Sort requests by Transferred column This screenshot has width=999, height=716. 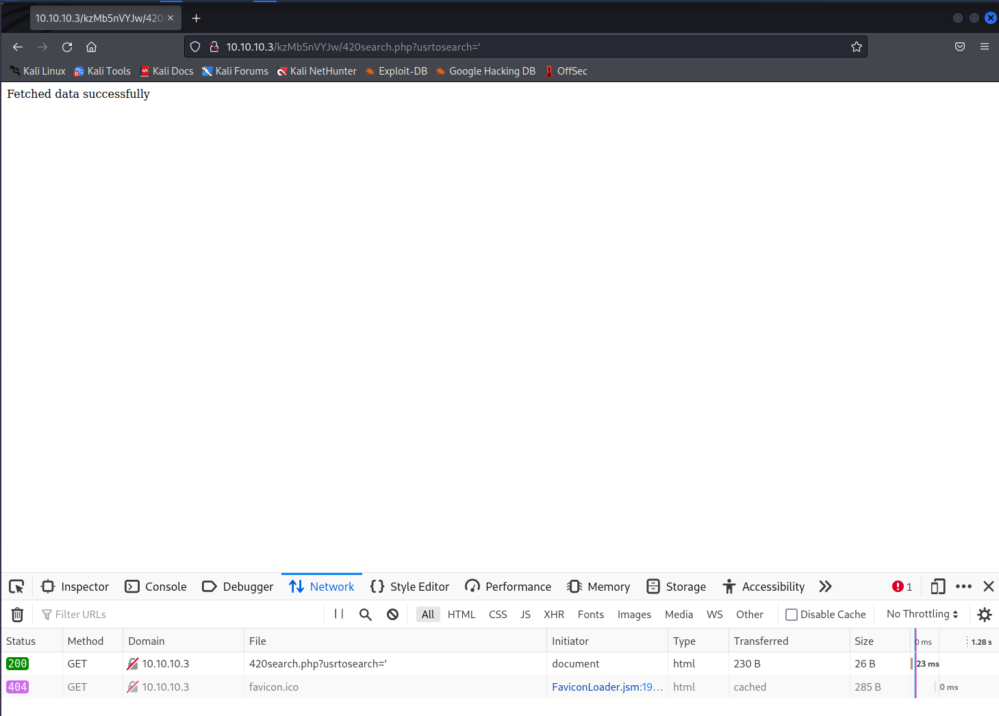(x=789, y=641)
